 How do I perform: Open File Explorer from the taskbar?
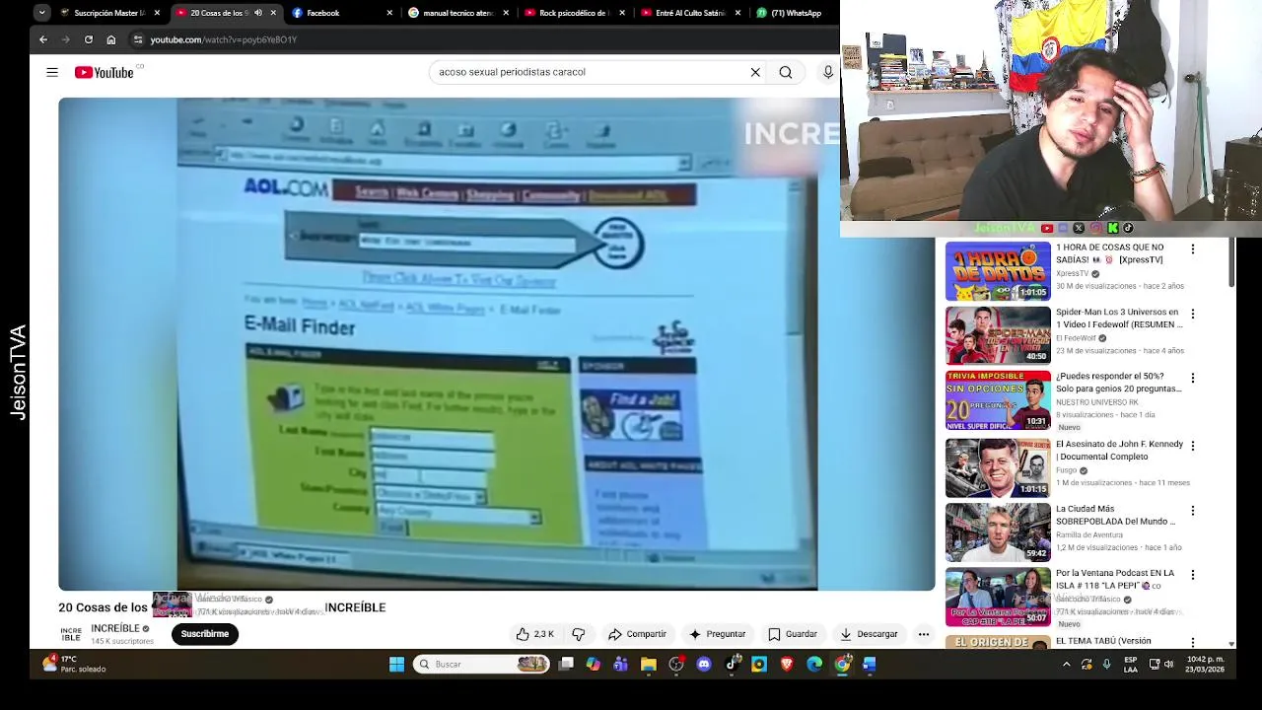coord(648,665)
